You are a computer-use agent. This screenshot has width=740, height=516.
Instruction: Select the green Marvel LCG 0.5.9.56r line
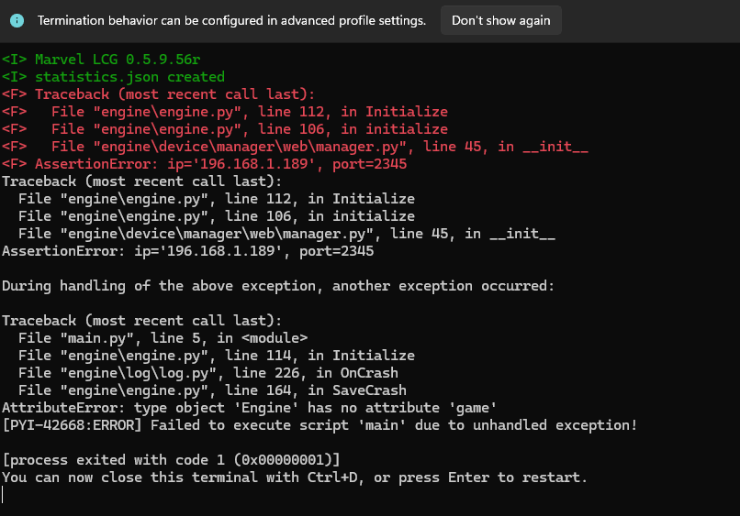tap(101, 60)
